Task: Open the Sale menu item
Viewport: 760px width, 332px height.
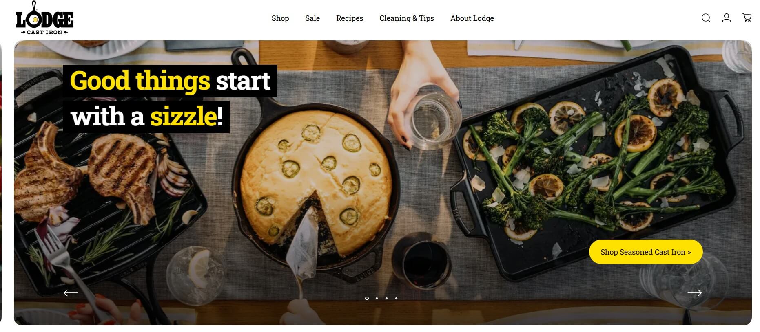Action: tap(312, 18)
